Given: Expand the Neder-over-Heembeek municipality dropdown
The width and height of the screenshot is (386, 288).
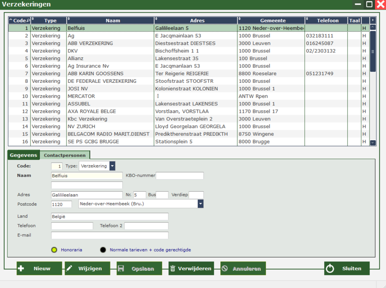Looking at the screenshot, I should [200, 204].
